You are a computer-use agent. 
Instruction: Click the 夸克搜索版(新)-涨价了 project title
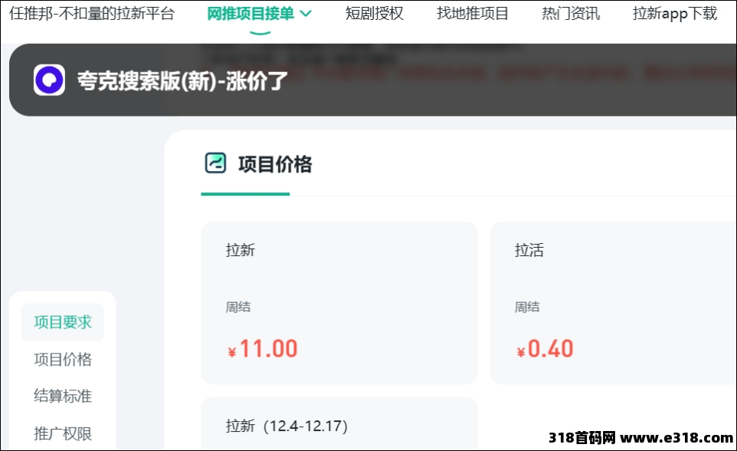point(182,81)
